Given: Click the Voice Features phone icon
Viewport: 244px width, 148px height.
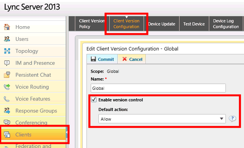Looking at the screenshot, I should 7,99.
